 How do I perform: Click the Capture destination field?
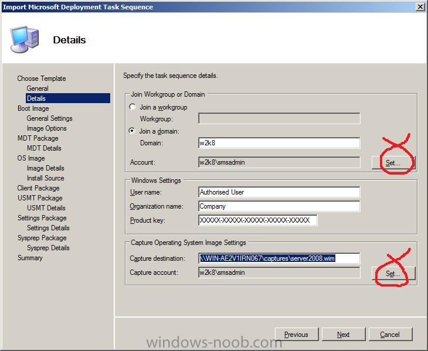279,258
